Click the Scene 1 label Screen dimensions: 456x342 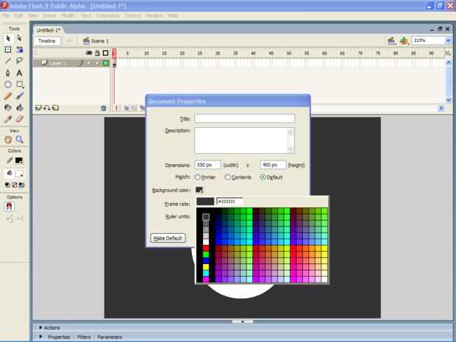coord(100,41)
